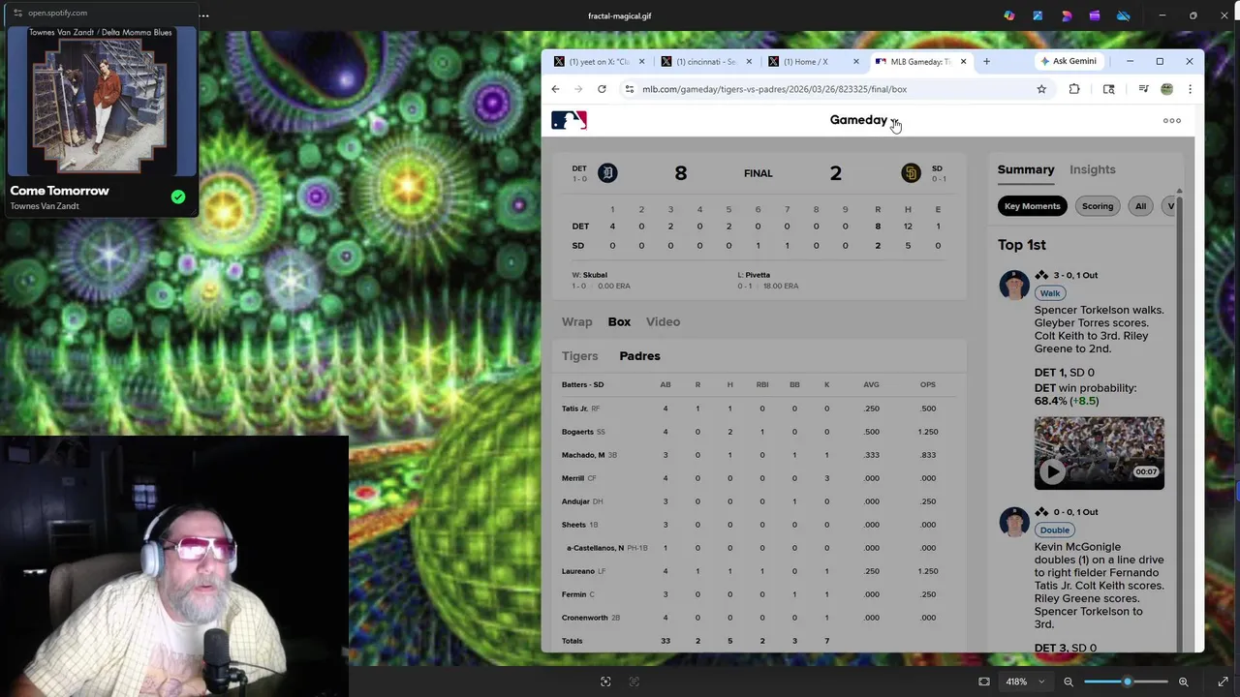
Task: Open the Designer icon in Photos title bar
Action: [1067, 15]
